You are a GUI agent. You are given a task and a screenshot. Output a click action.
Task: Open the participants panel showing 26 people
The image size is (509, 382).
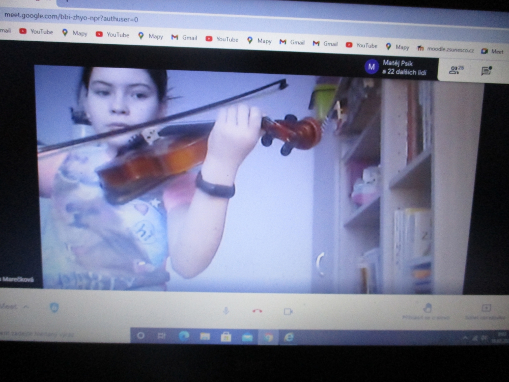click(x=456, y=69)
